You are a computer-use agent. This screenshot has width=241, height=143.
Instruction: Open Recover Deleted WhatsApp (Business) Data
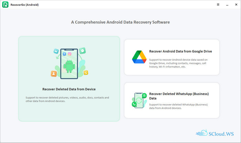coord(179,96)
